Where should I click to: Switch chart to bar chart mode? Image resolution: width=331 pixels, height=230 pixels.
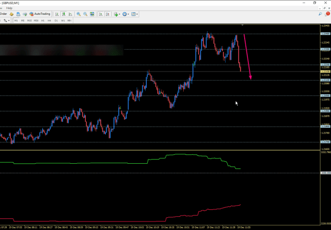pos(57,14)
